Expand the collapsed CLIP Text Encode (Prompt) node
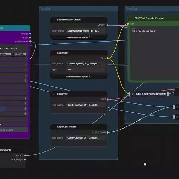Image resolution: width=179 pixels, height=179 pixels. [132, 94]
